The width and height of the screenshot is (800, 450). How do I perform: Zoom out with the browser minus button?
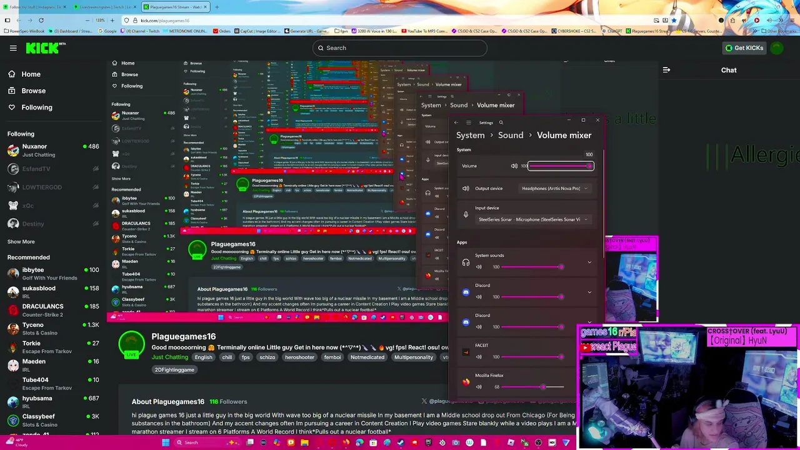[87, 20]
